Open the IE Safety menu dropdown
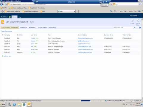Image resolution: width=143 pixels, height=107 pixels. pyautogui.click(x=131, y=11)
